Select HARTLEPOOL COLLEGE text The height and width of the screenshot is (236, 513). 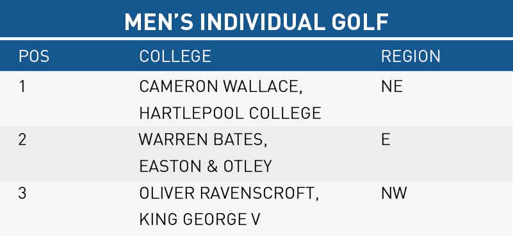(230, 113)
